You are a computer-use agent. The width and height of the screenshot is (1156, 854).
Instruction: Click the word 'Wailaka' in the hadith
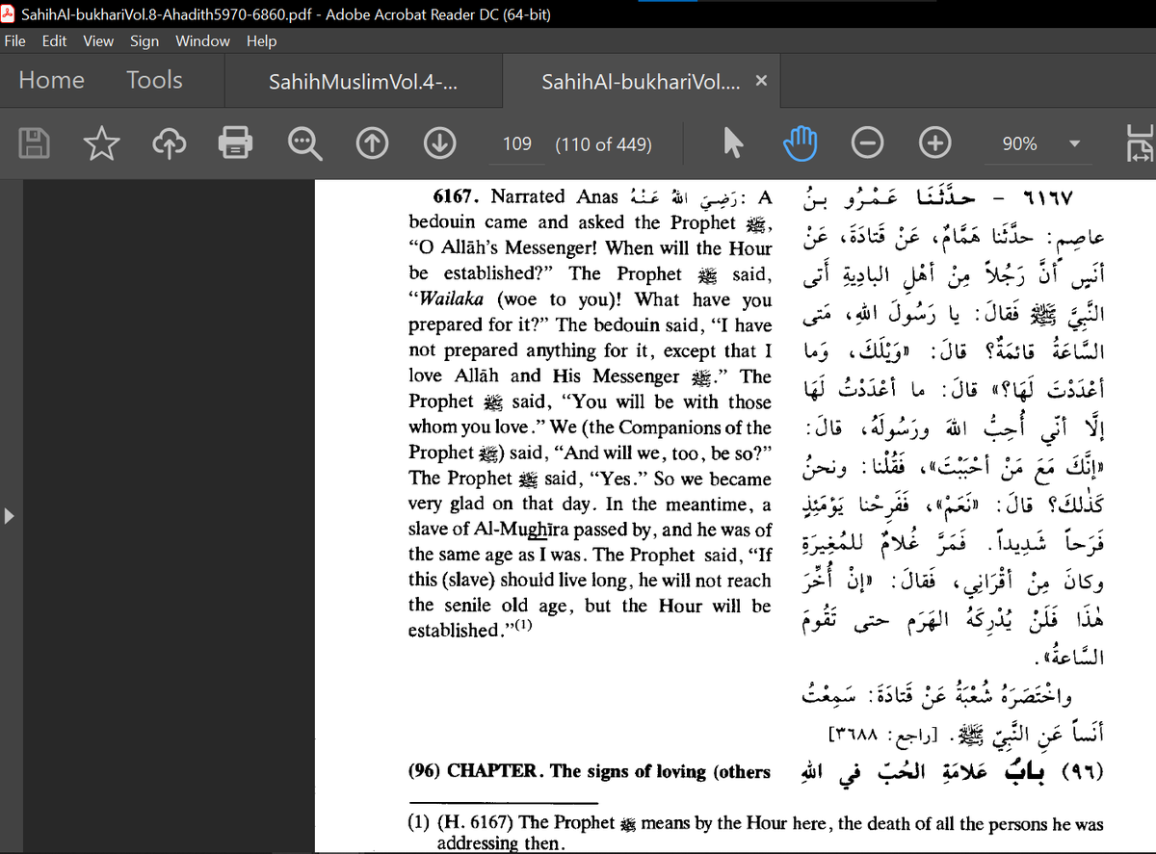(x=450, y=299)
